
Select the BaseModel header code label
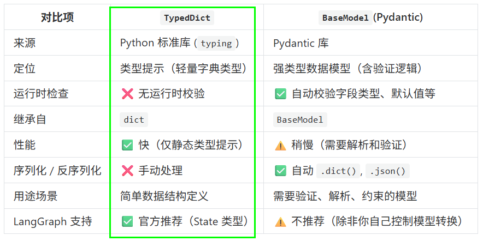(x=345, y=17)
